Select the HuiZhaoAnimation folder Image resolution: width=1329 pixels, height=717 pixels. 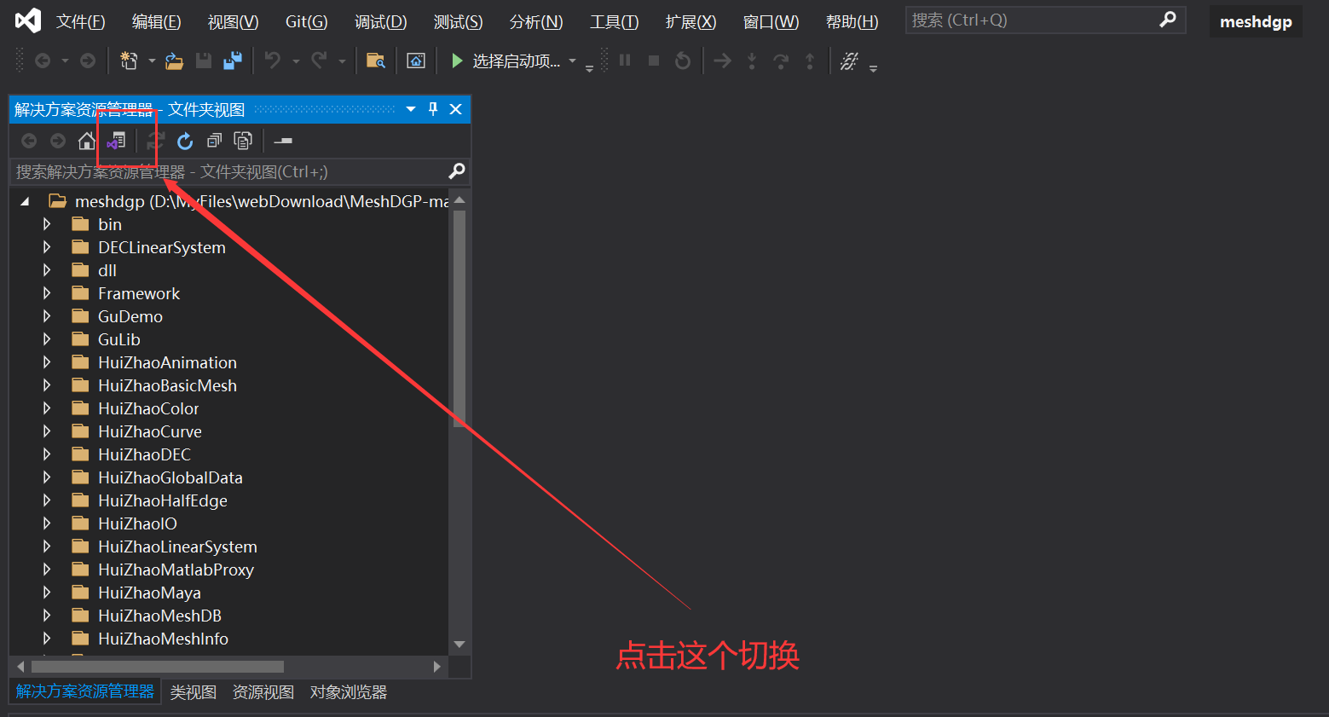(x=167, y=362)
